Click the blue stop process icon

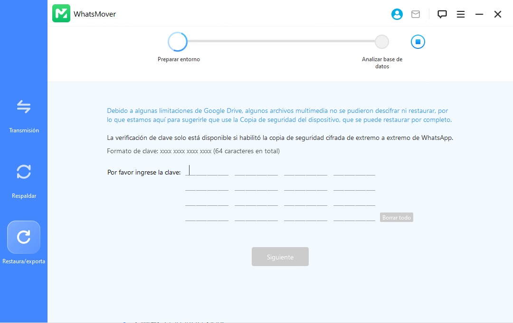(x=418, y=42)
